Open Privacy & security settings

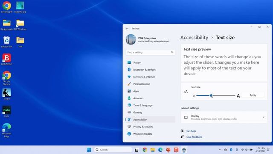point(150,127)
